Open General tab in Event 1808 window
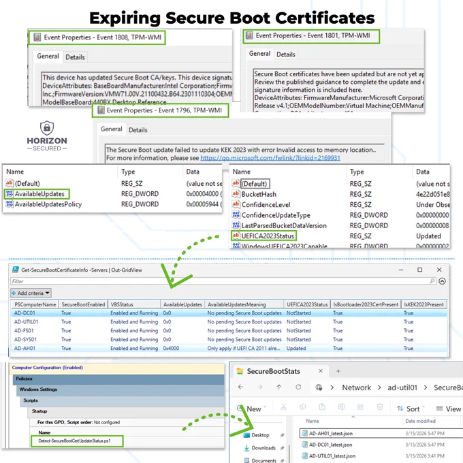Screen dimensions: 463x463 (x=48, y=56)
